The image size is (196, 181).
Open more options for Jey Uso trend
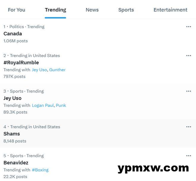pyautogui.click(x=189, y=91)
